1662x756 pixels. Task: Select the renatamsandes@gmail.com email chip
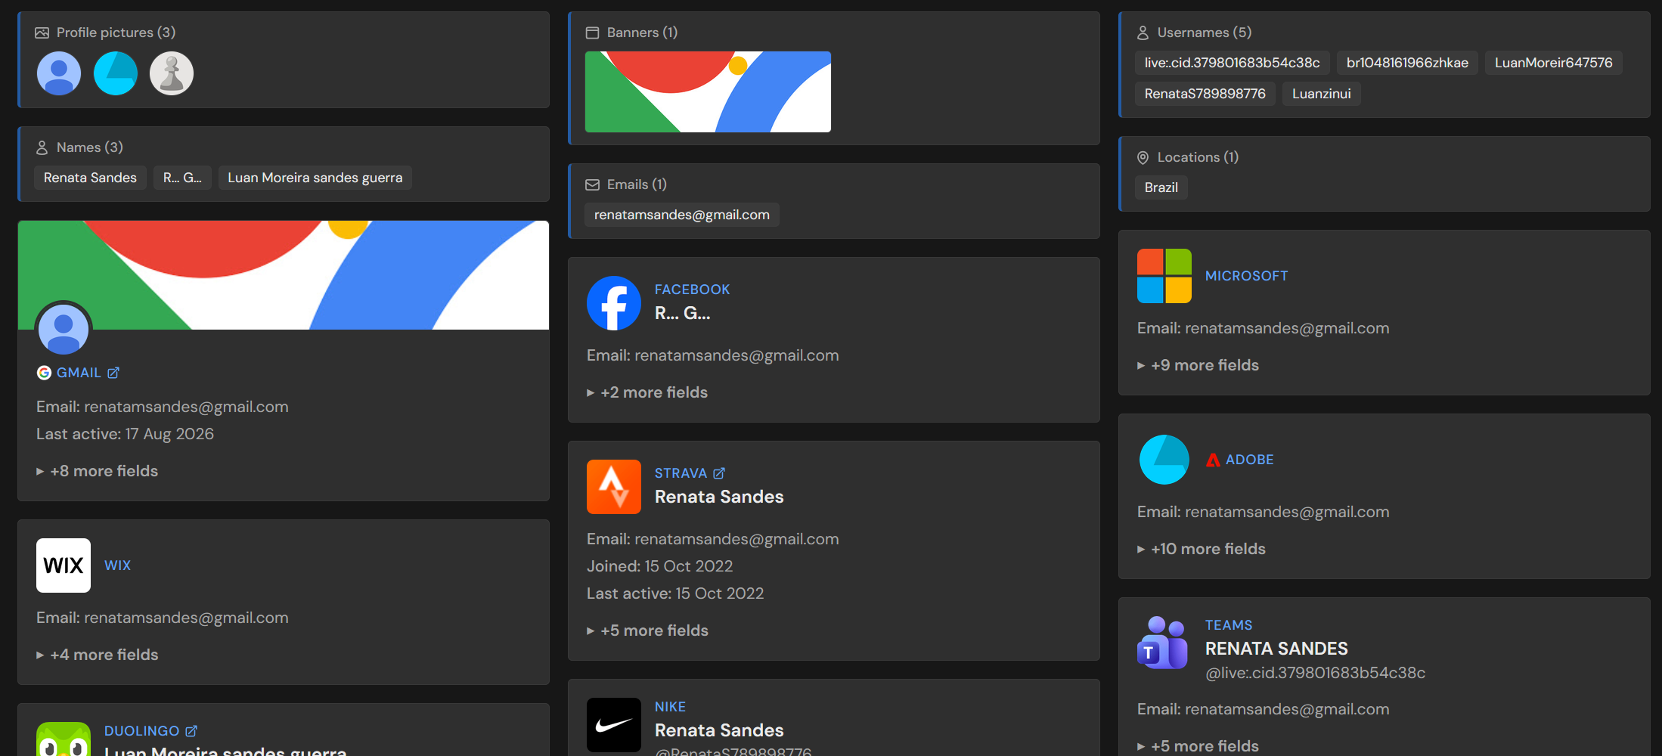coord(682,215)
